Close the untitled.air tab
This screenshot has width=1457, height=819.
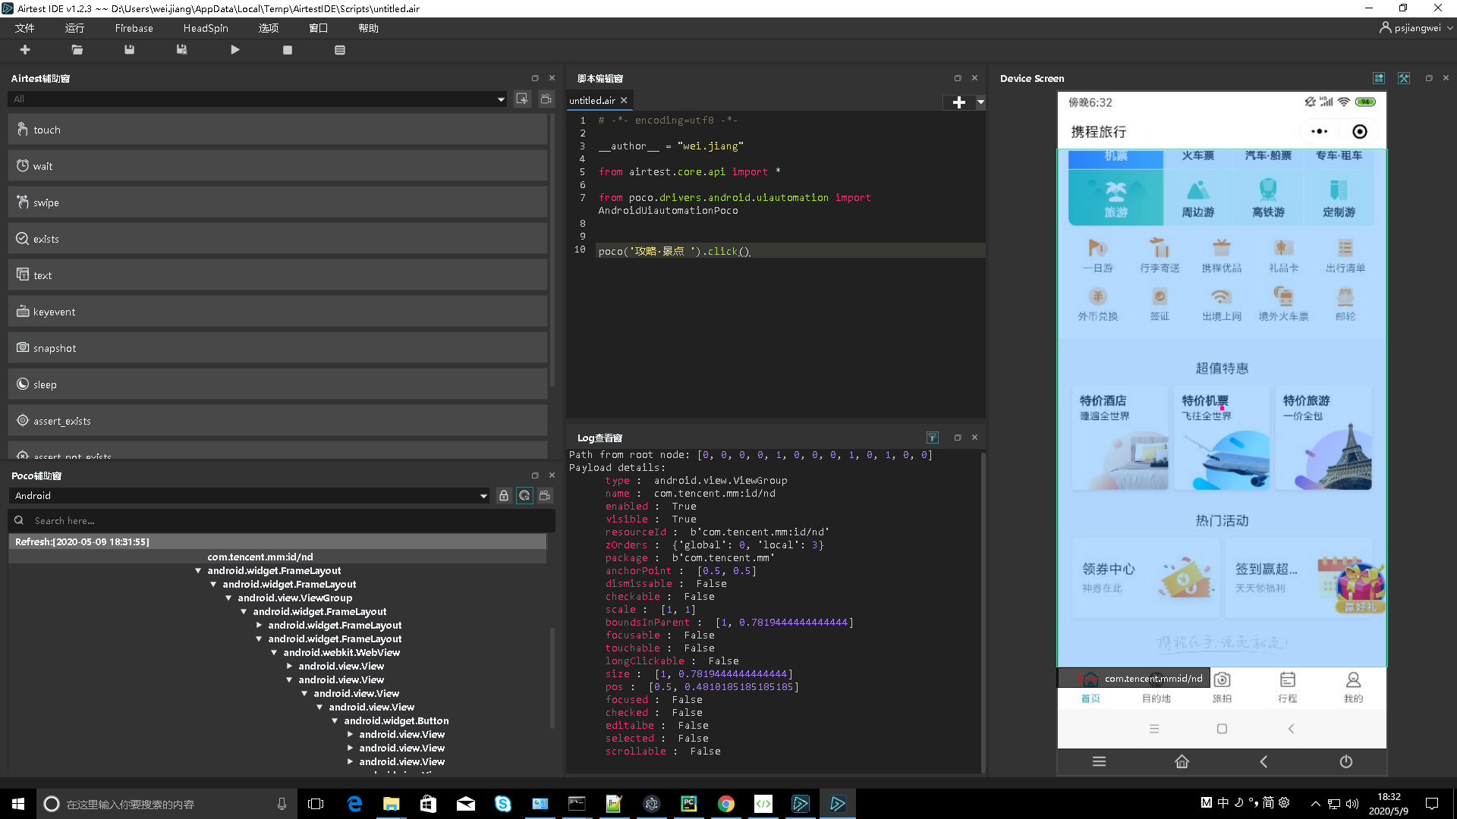click(624, 100)
